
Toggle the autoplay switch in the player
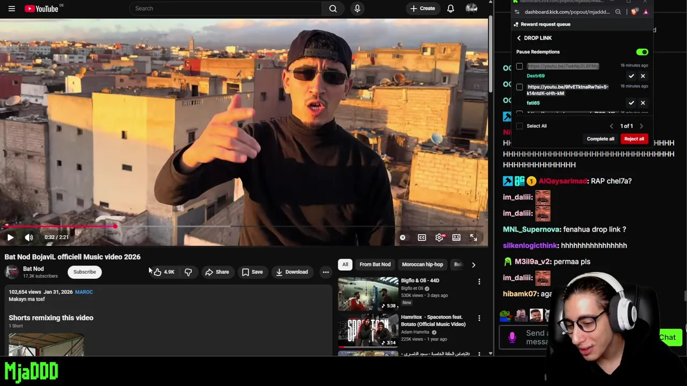(x=403, y=237)
